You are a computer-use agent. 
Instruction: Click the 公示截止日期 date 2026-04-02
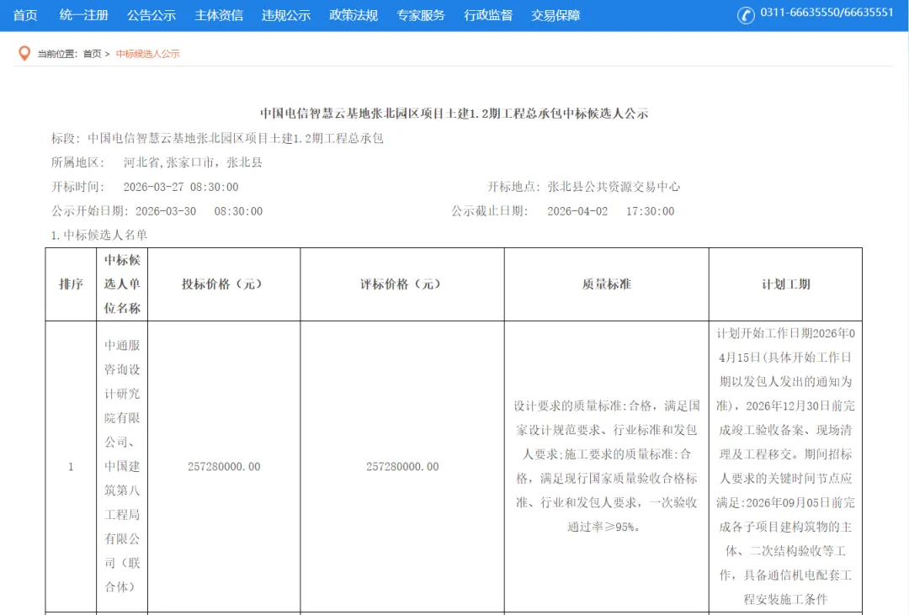coord(577,211)
